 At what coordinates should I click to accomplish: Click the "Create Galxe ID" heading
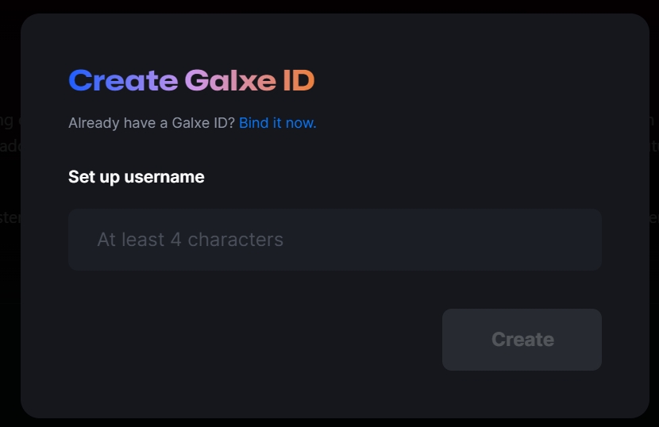click(x=191, y=81)
